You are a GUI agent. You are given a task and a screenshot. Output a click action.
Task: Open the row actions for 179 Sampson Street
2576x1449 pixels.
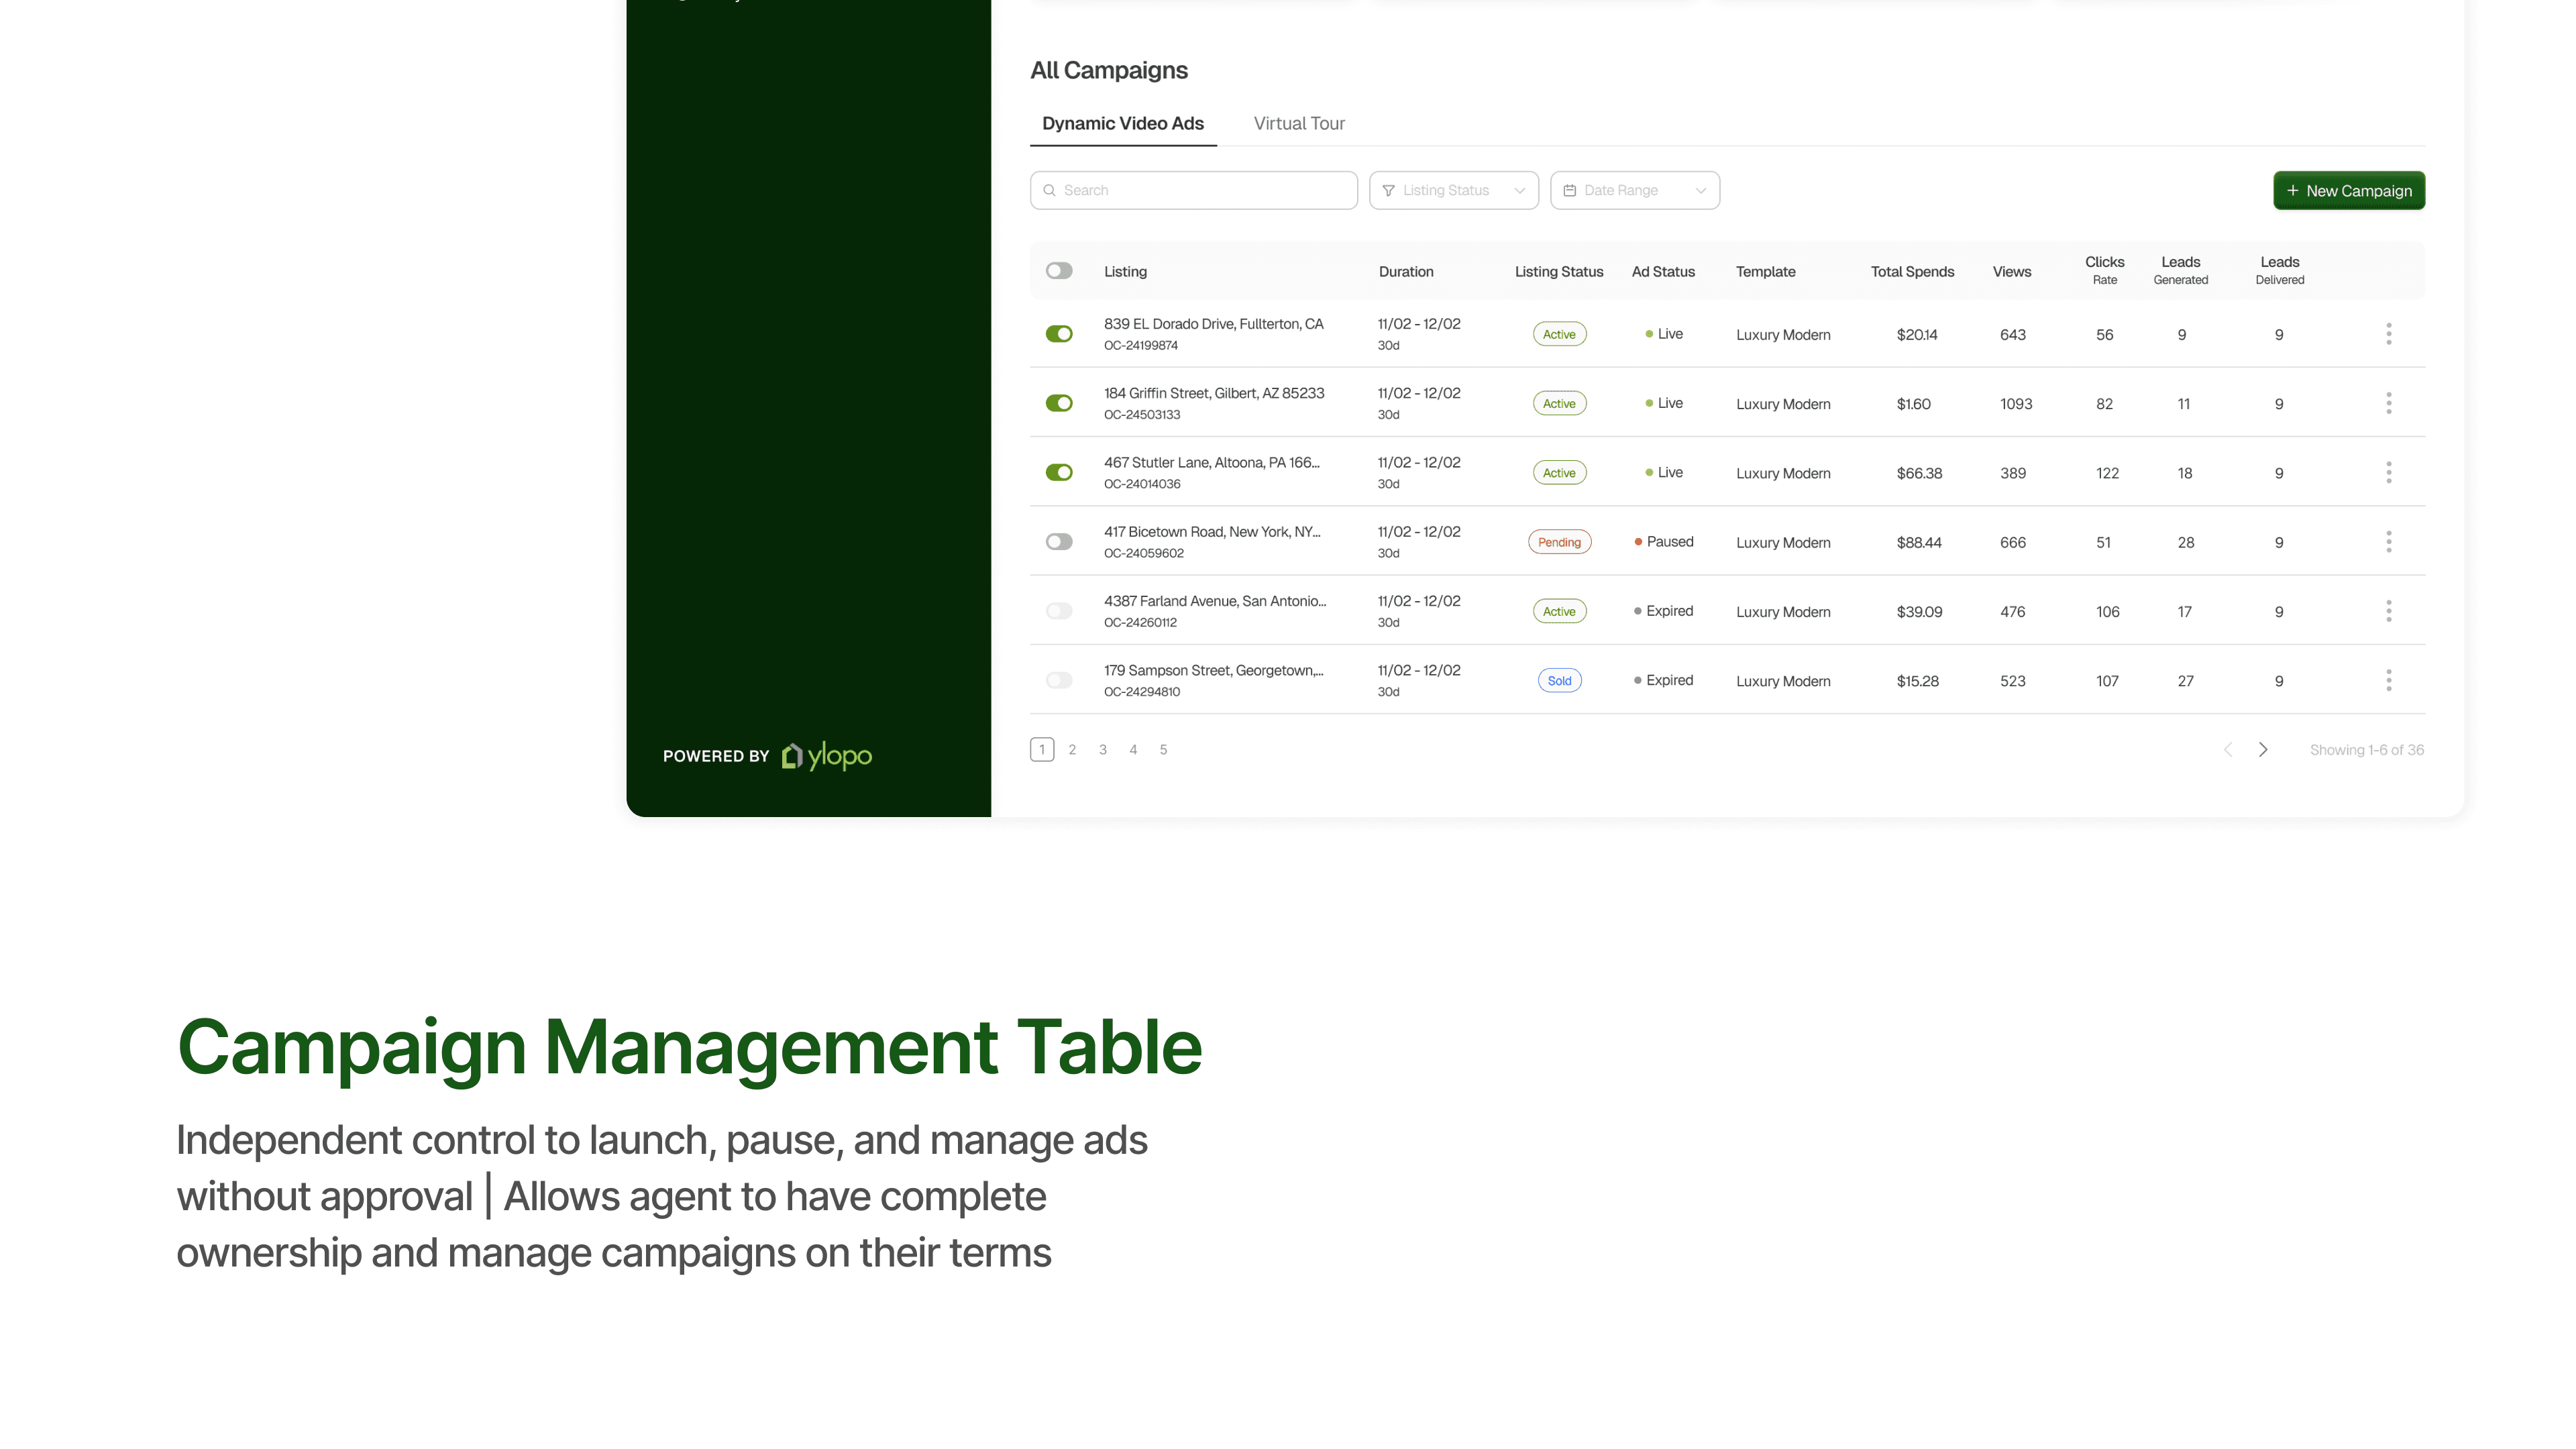[2388, 680]
